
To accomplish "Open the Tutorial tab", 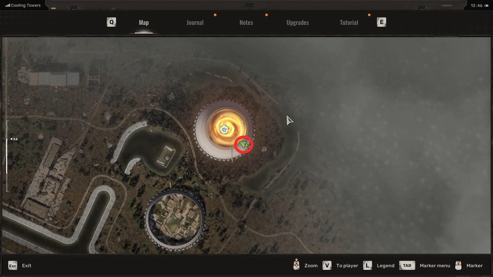I will point(349,23).
